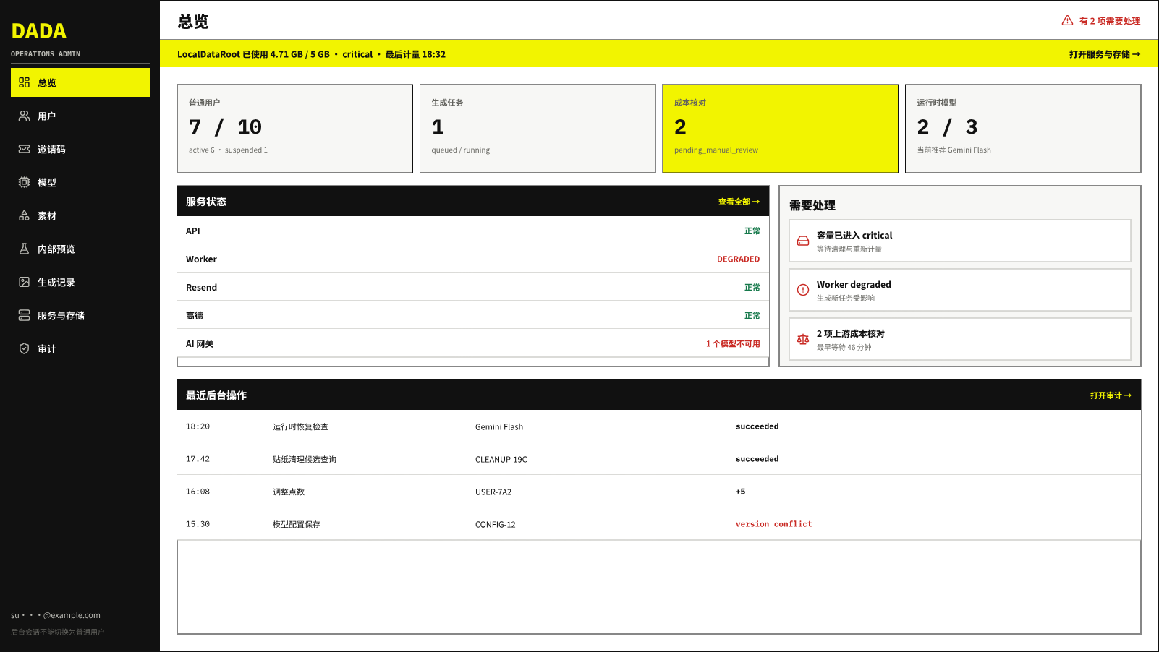
Task: Open the 运行时模型 2 / 3 stat card
Action: pos(1023,129)
